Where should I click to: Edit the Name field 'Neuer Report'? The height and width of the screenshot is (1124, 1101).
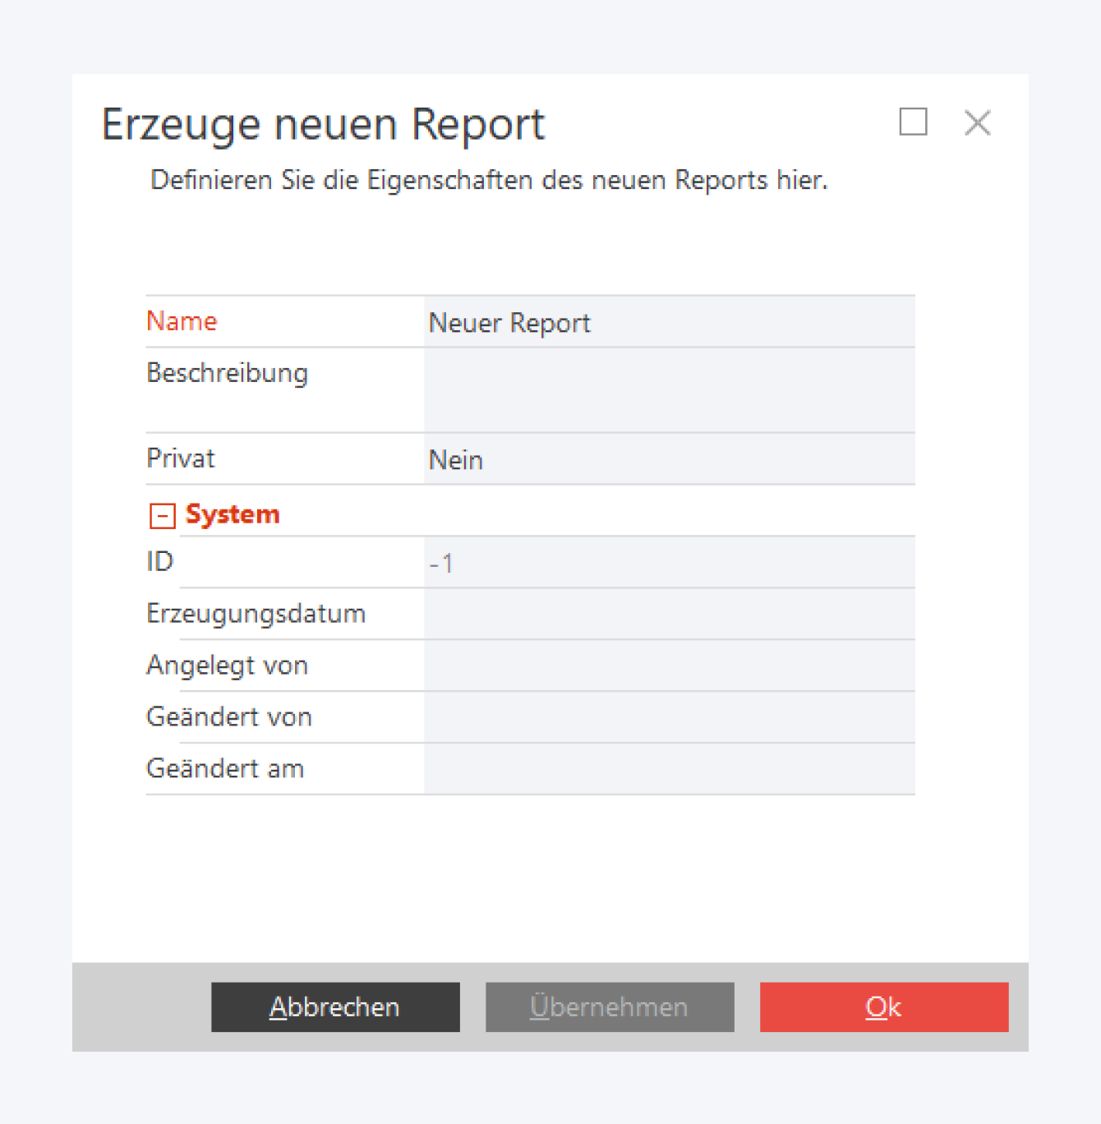[669, 323]
